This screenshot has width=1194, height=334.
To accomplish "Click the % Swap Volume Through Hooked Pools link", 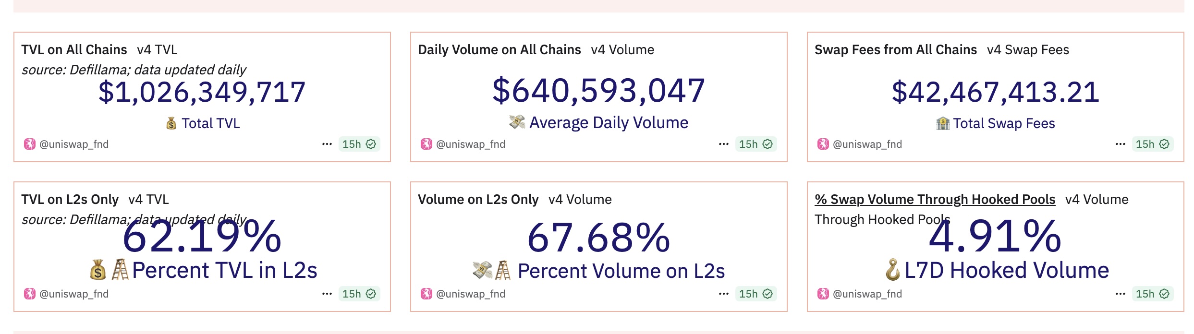I will coord(935,199).
